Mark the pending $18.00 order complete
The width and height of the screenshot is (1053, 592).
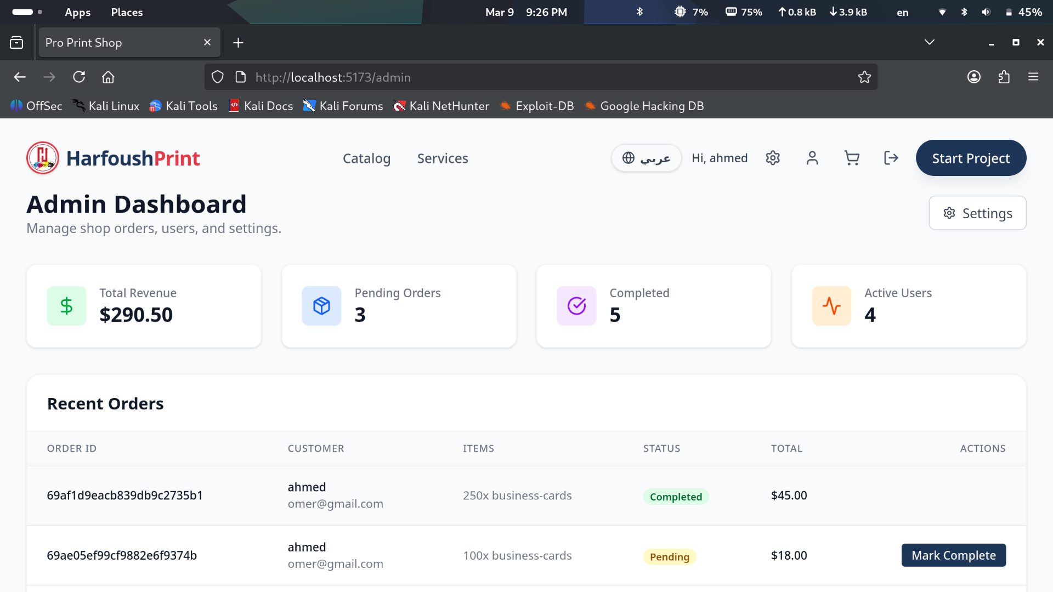953,555
